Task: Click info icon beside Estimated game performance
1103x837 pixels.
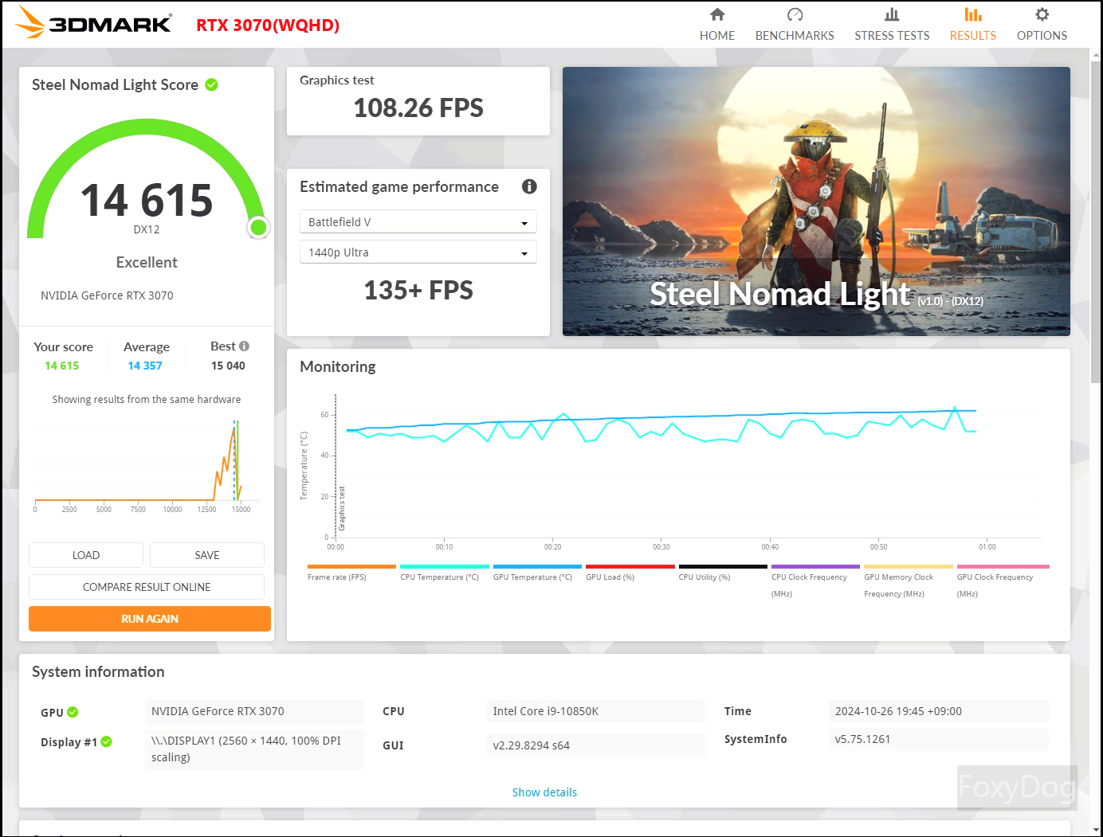Action: click(x=529, y=186)
